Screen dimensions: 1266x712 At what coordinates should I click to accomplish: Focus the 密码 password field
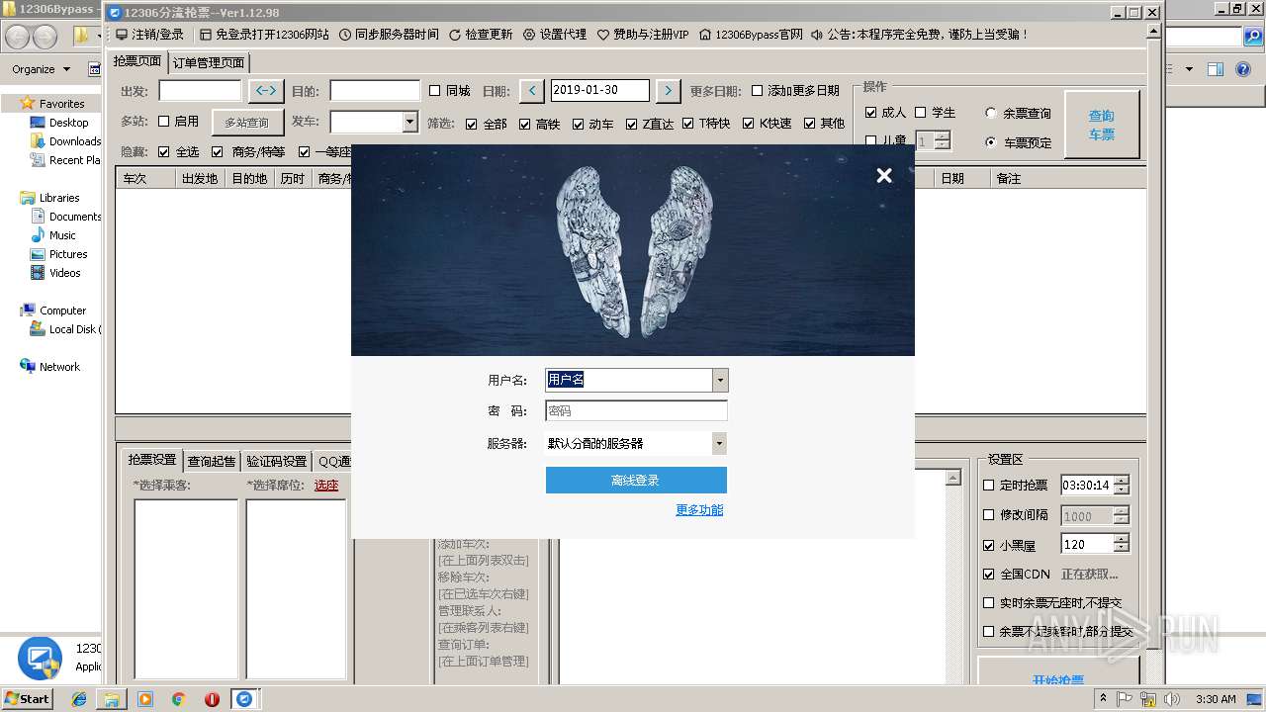pyautogui.click(x=636, y=410)
